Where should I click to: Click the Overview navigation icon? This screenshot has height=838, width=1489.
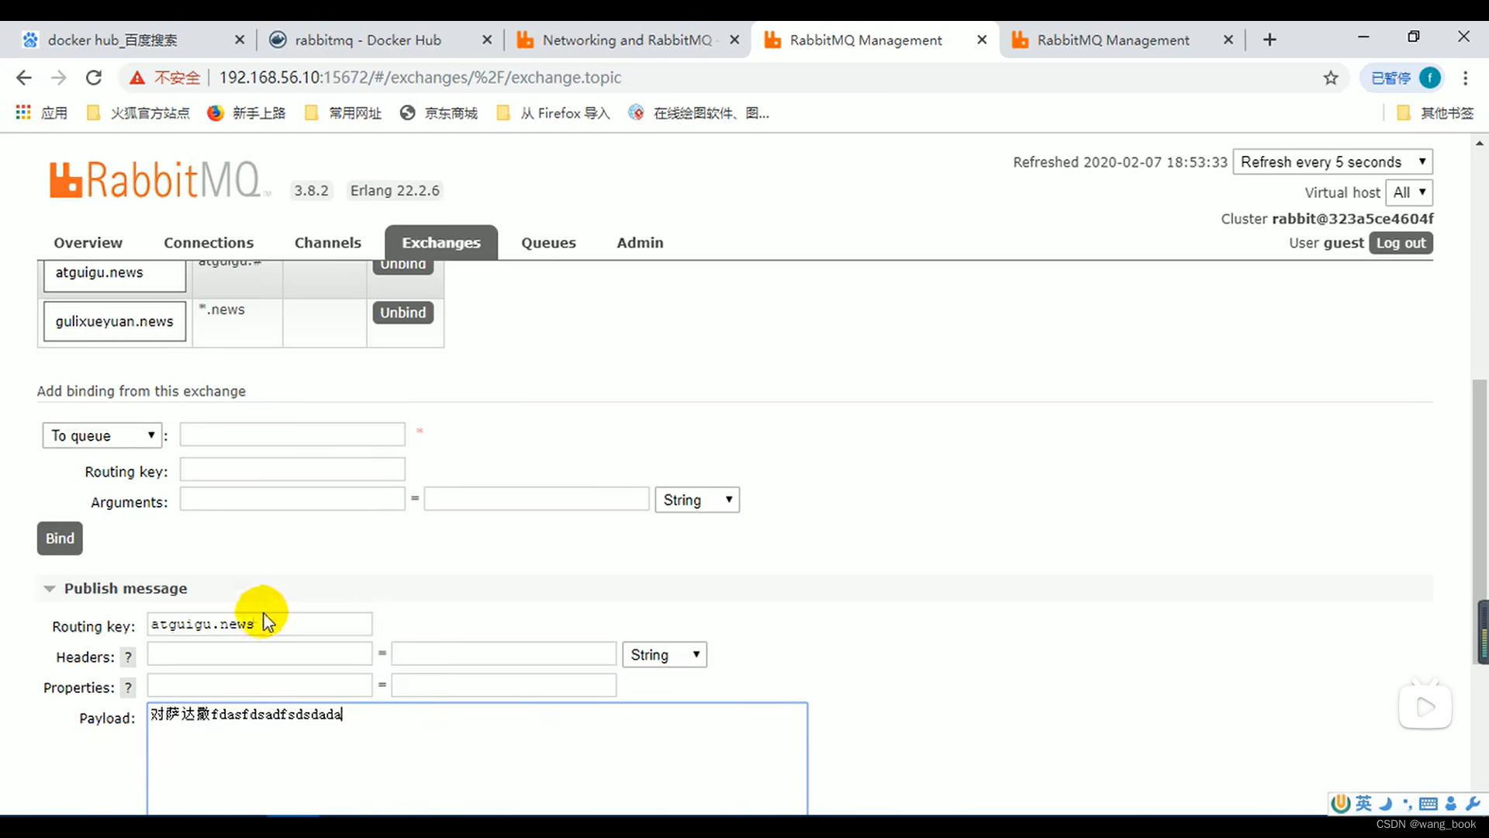(88, 243)
